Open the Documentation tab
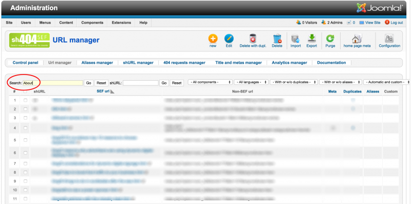 tap(331, 63)
